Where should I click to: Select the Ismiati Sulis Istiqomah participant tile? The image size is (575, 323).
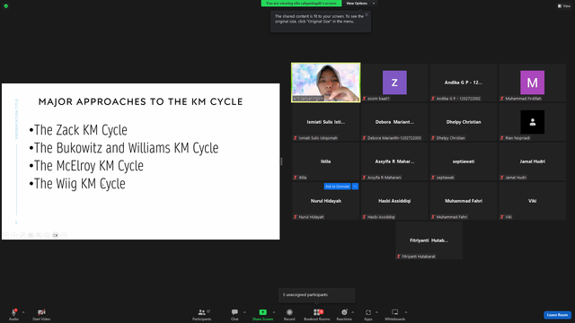point(326,122)
